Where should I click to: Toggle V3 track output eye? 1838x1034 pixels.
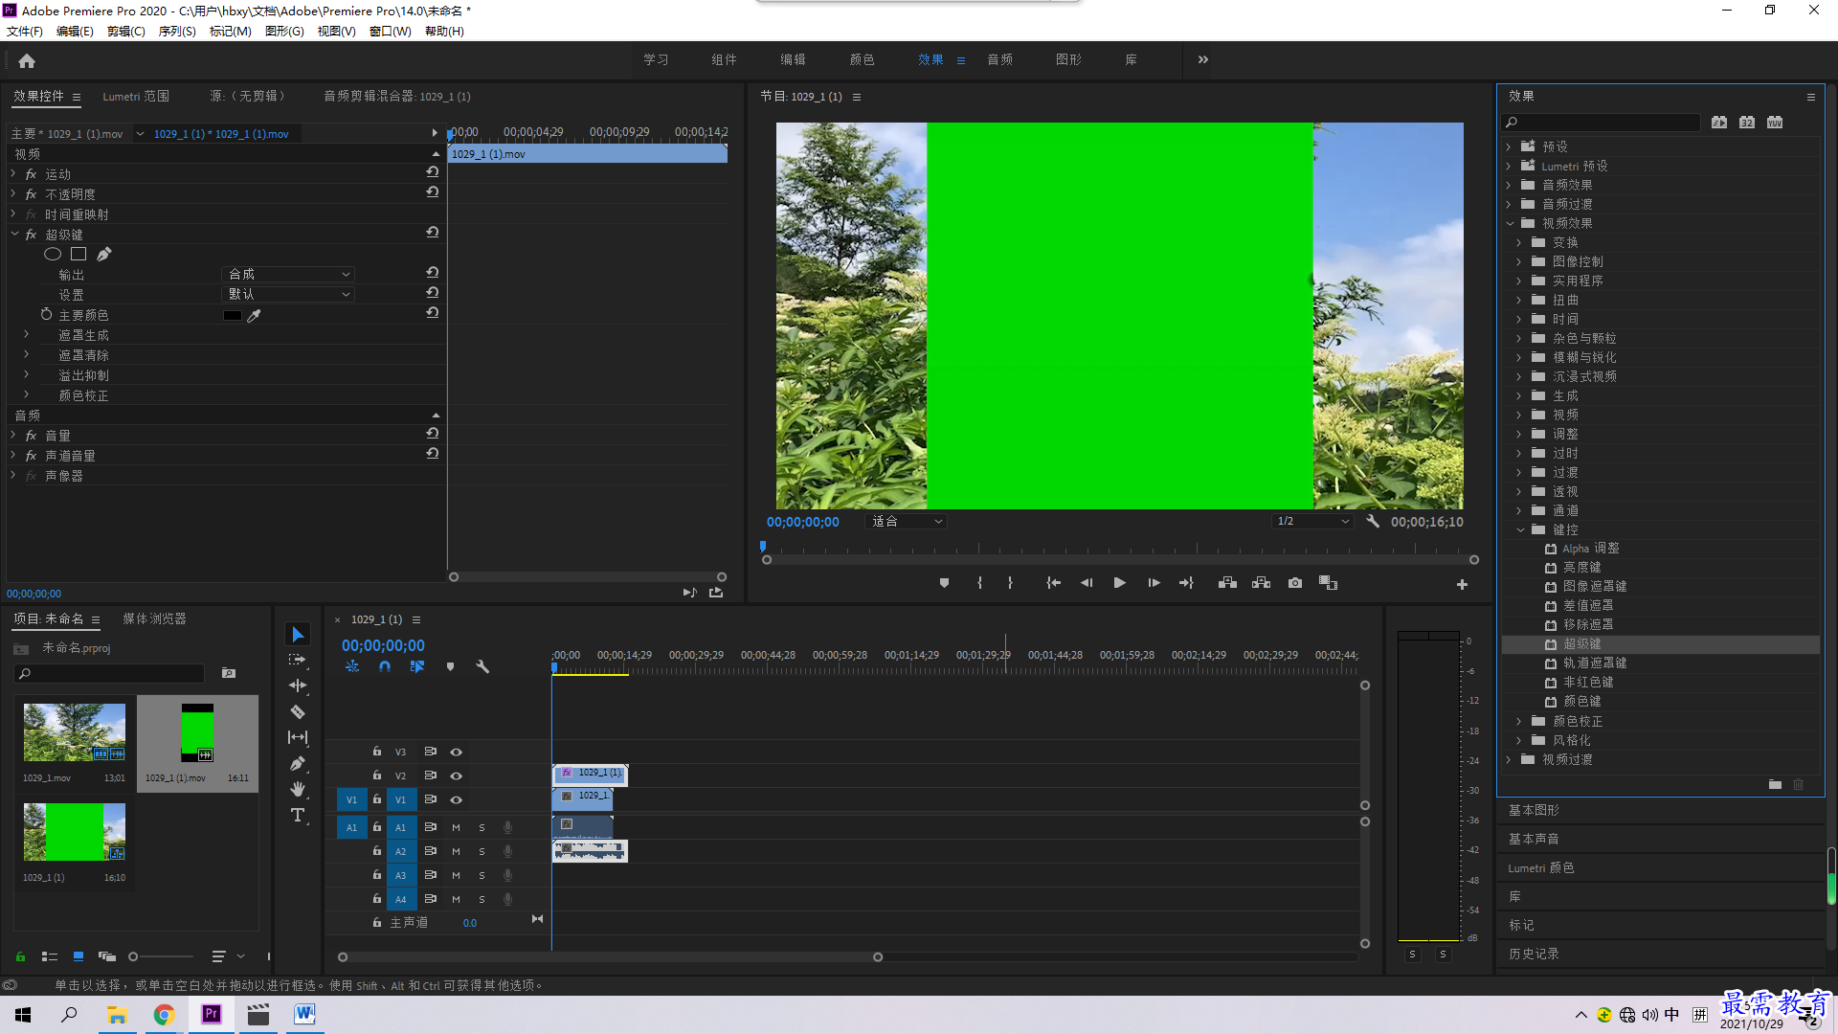click(x=457, y=752)
